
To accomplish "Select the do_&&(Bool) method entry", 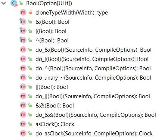I will (96, 115).
